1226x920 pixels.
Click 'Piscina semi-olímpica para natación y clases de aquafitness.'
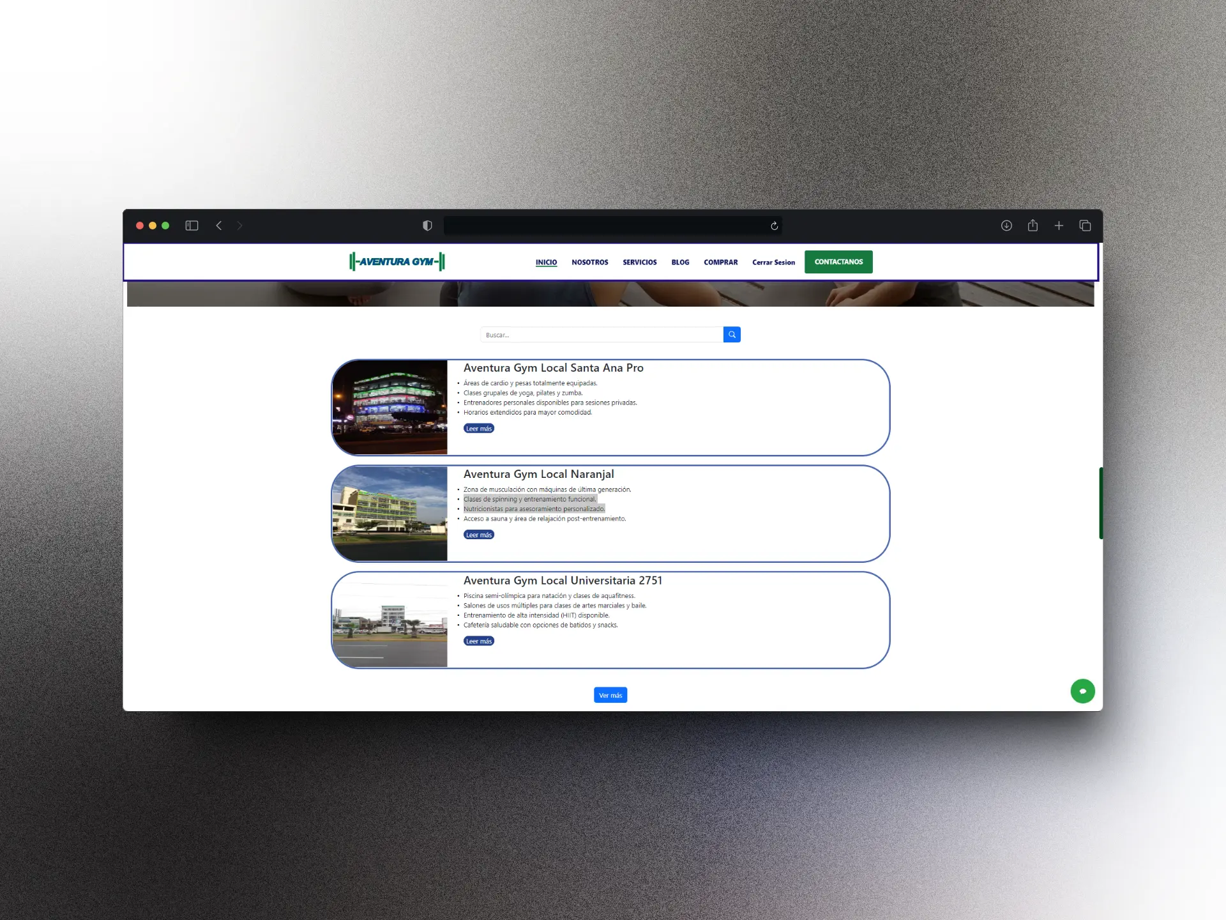point(549,596)
